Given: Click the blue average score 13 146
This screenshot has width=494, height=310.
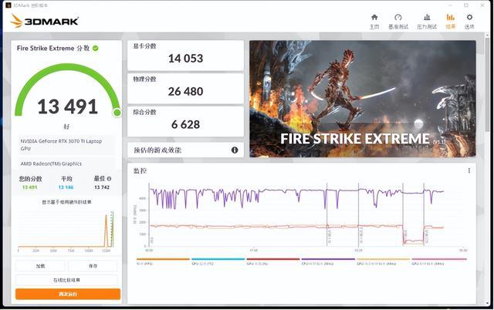Looking at the screenshot, I should pos(66,187).
